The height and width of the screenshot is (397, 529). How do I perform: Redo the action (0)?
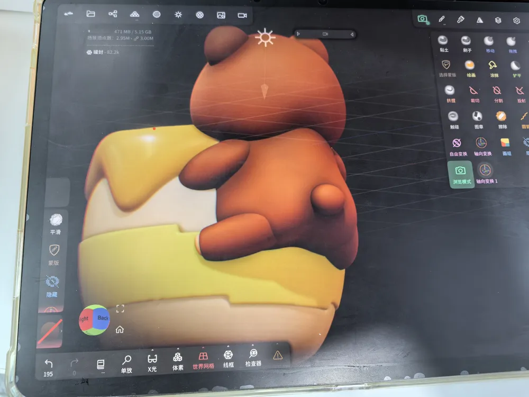coord(74,367)
